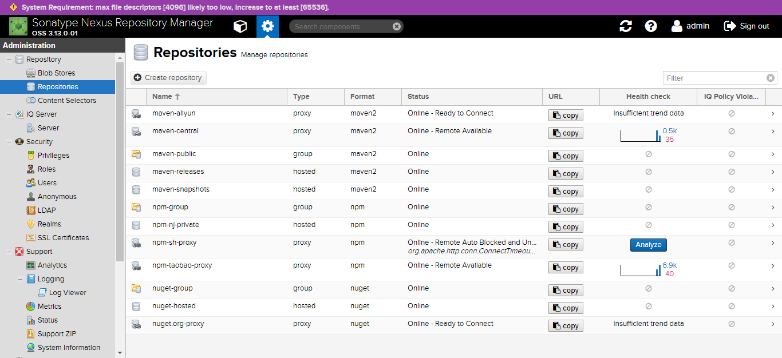Open Blob Stores in sidebar
The width and height of the screenshot is (782, 358).
56,73
